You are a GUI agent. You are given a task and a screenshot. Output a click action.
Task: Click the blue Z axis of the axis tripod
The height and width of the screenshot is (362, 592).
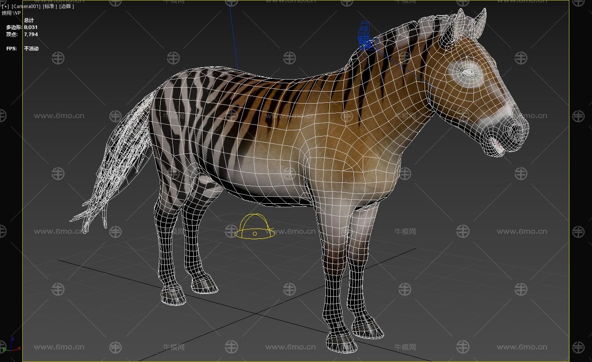[12, 341]
